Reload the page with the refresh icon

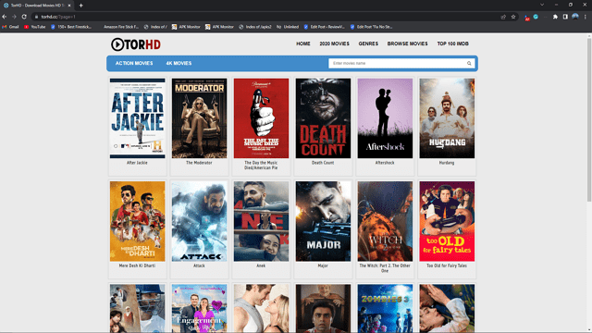pos(24,17)
